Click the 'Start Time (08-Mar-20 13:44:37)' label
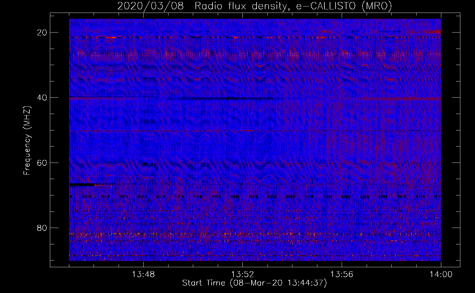The height and width of the screenshot is (293, 475). [255, 283]
